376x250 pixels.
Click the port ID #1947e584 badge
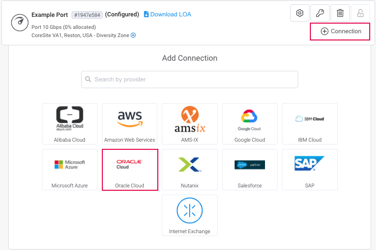tap(87, 15)
